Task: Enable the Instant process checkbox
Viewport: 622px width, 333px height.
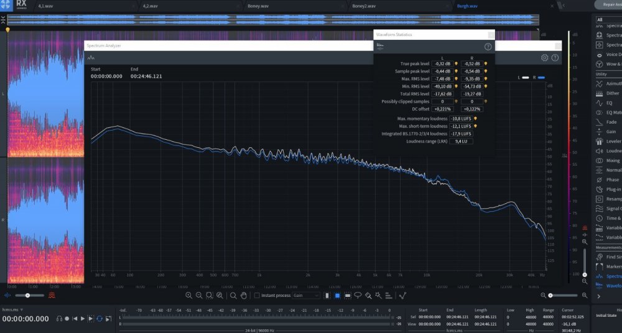Action: [x=257, y=295]
